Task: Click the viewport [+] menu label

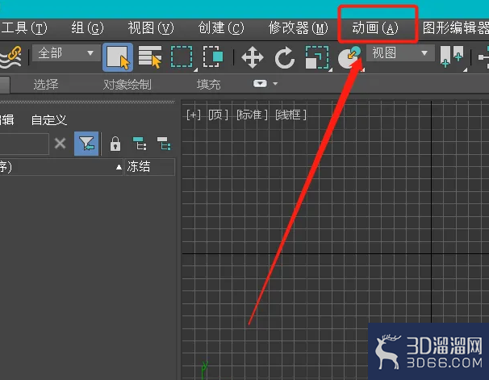Action: point(194,115)
